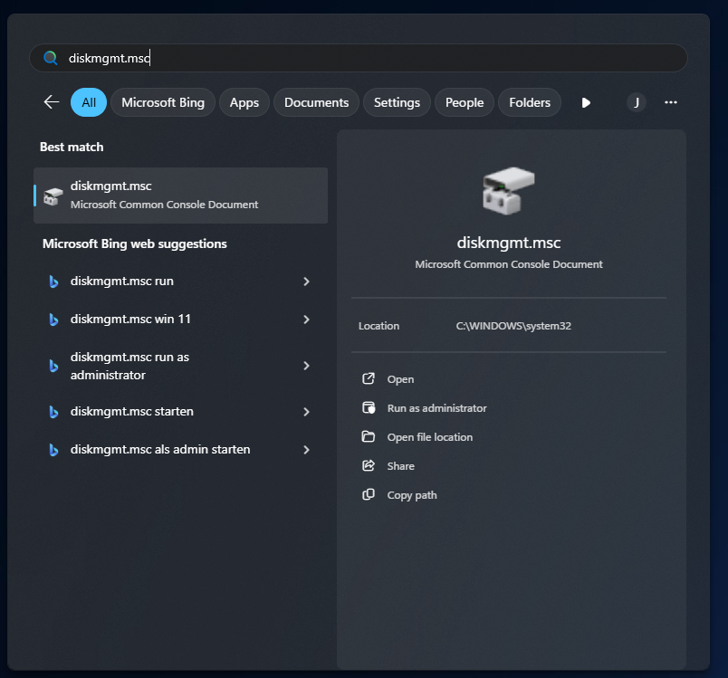
Task: Open the diskmgmt.msc best match result
Action: point(180,195)
